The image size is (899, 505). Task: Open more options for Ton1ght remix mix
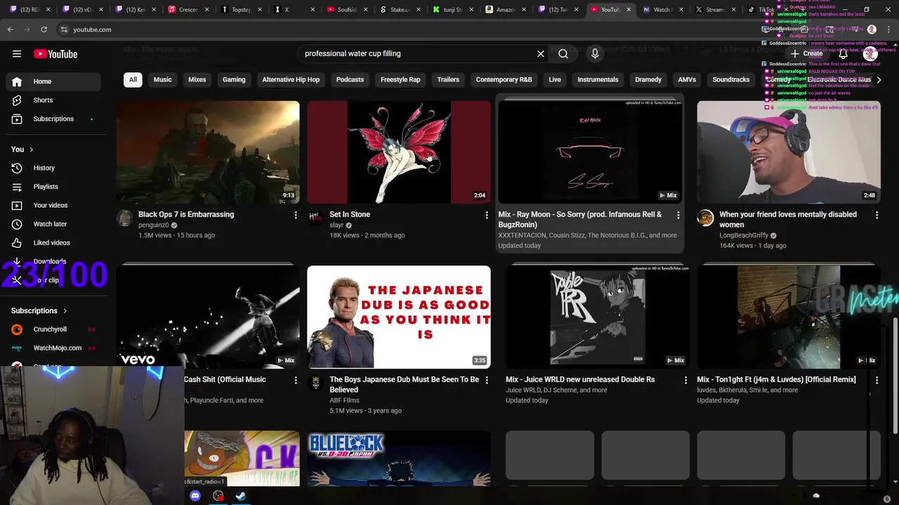877,380
